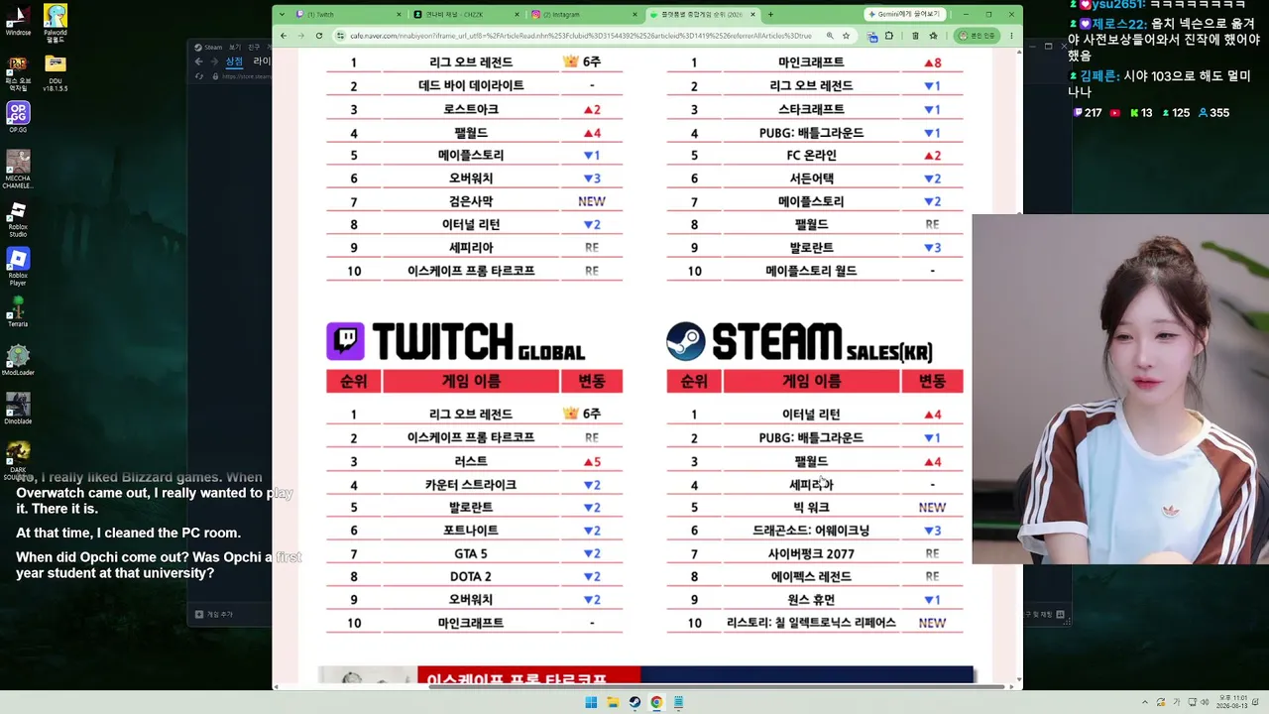Viewport: 1269px width, 714px height.
Task: Open the Terraria desktop shortcut
Action: tap(18, 312)
